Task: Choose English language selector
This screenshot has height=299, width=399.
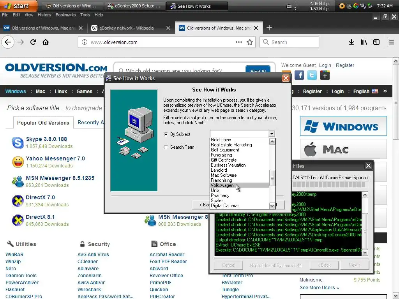Action: point(365,91)
